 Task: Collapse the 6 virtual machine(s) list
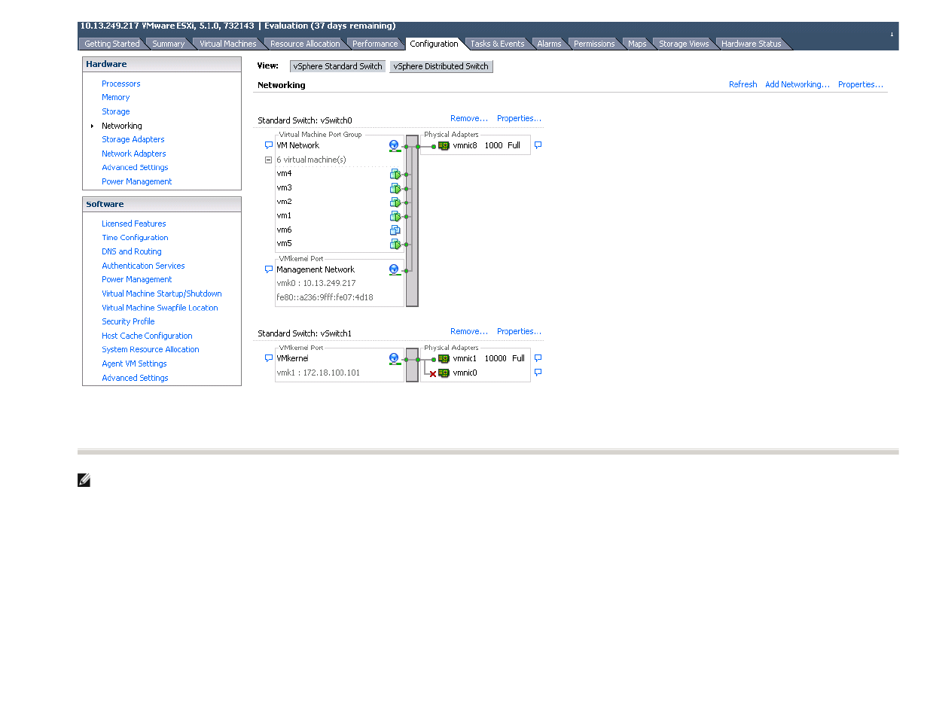tap(268, 160)
